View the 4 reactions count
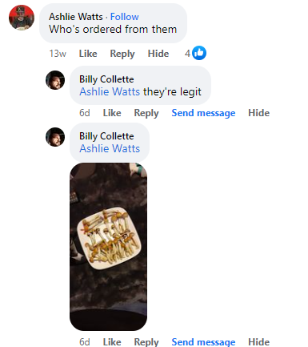308x347 pixels. click(187, 54)
